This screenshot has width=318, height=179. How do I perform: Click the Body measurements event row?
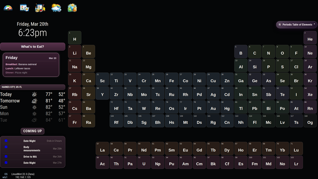(33, 149)
